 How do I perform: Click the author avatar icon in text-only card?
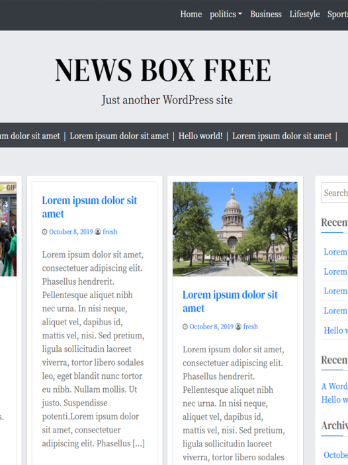click(x=98, y=232)
